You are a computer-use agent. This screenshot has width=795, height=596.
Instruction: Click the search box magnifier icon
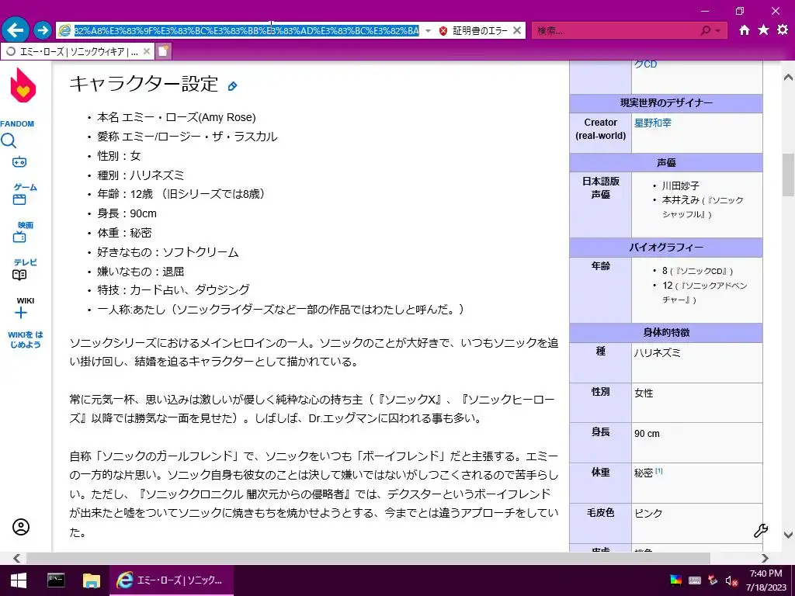[x=705, y=31]
